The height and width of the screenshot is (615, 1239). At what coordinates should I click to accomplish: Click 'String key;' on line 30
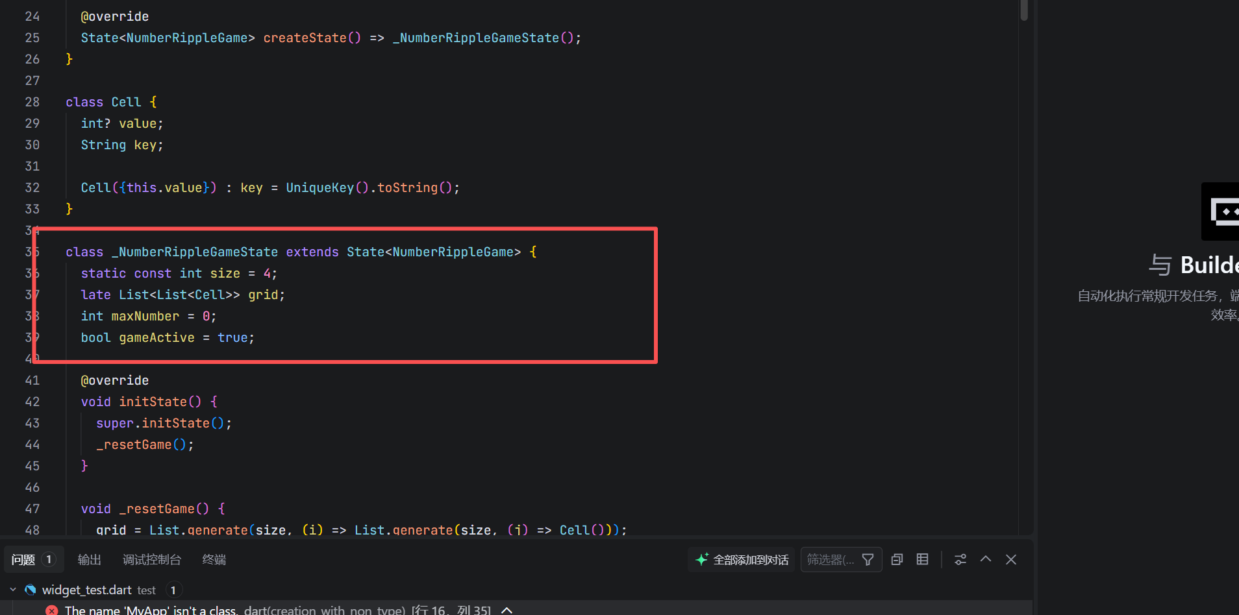coord(122,145)
